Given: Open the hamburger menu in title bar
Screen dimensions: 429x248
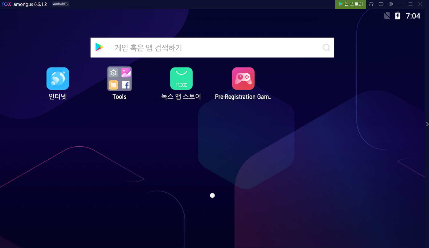Looking at the screenshot, I should 381,4.
